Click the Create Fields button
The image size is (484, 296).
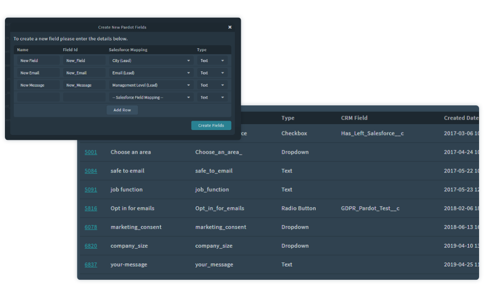click(211, 126)
